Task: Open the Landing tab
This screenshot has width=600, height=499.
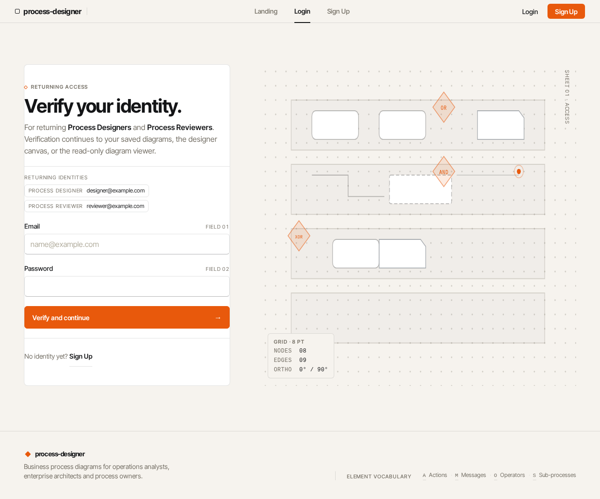Action: pos(266,11)
